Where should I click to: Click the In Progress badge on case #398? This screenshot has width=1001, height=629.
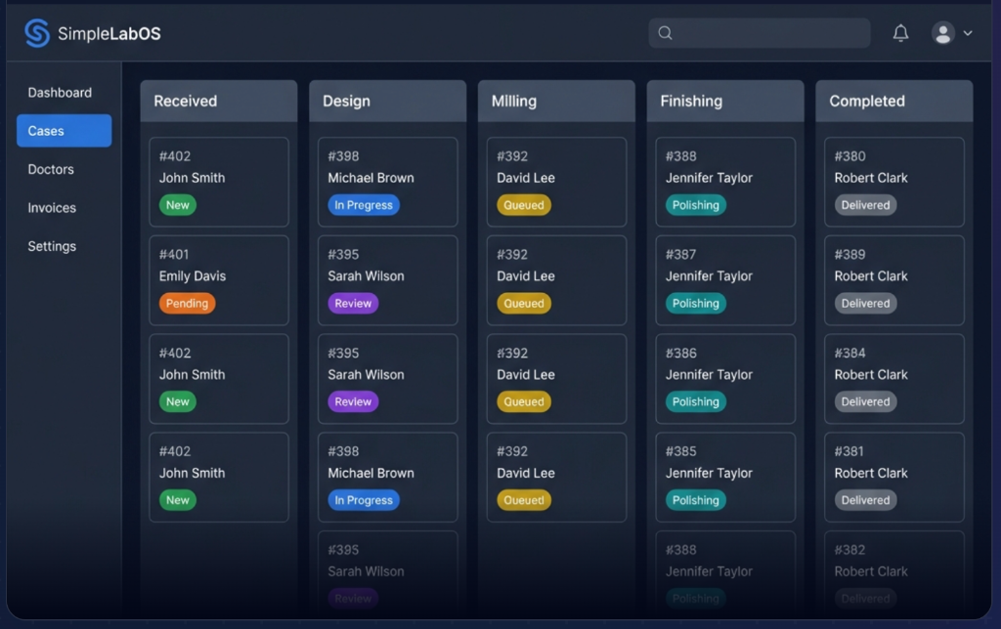point(364,204)
